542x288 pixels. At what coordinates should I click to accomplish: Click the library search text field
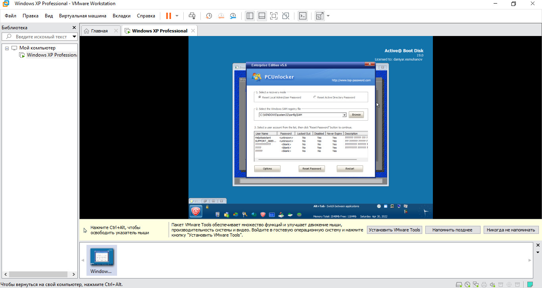coord(41,37)
